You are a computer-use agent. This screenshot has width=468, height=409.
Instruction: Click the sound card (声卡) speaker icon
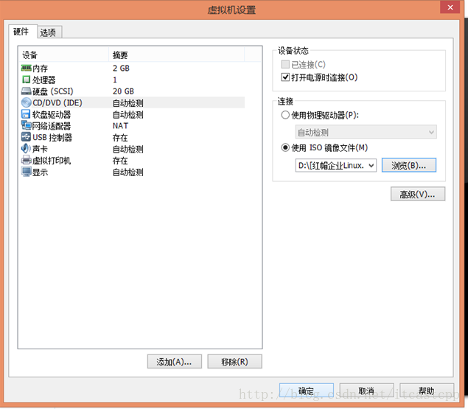pos(26,148)
